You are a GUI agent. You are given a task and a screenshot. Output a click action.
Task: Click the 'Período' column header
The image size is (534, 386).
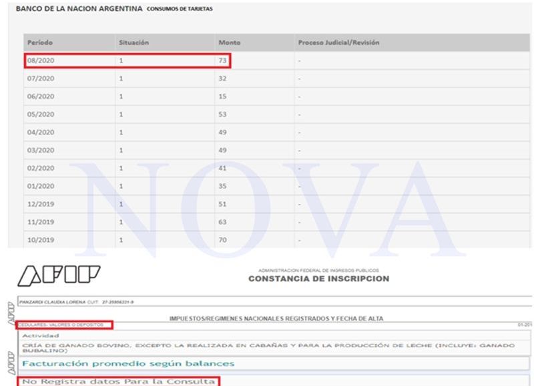[40, 43]
